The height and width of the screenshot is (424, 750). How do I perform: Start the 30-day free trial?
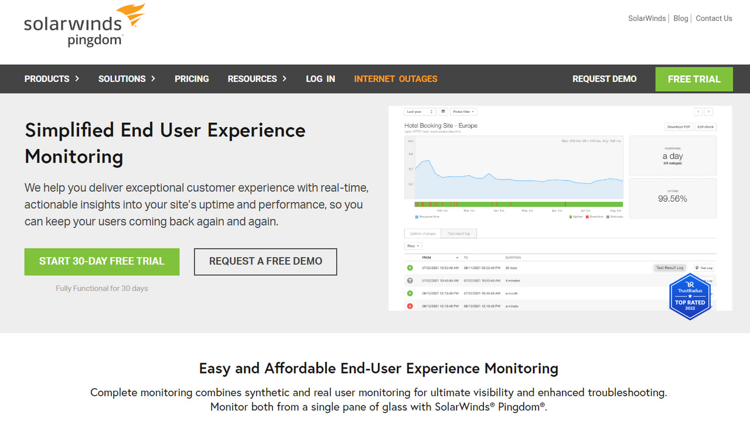(x=102, y=261)
